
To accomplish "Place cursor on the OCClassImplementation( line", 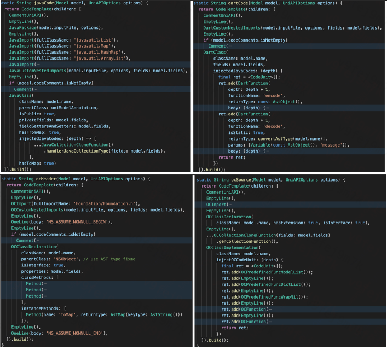I will pyautogui.click(x=234, y=248).
